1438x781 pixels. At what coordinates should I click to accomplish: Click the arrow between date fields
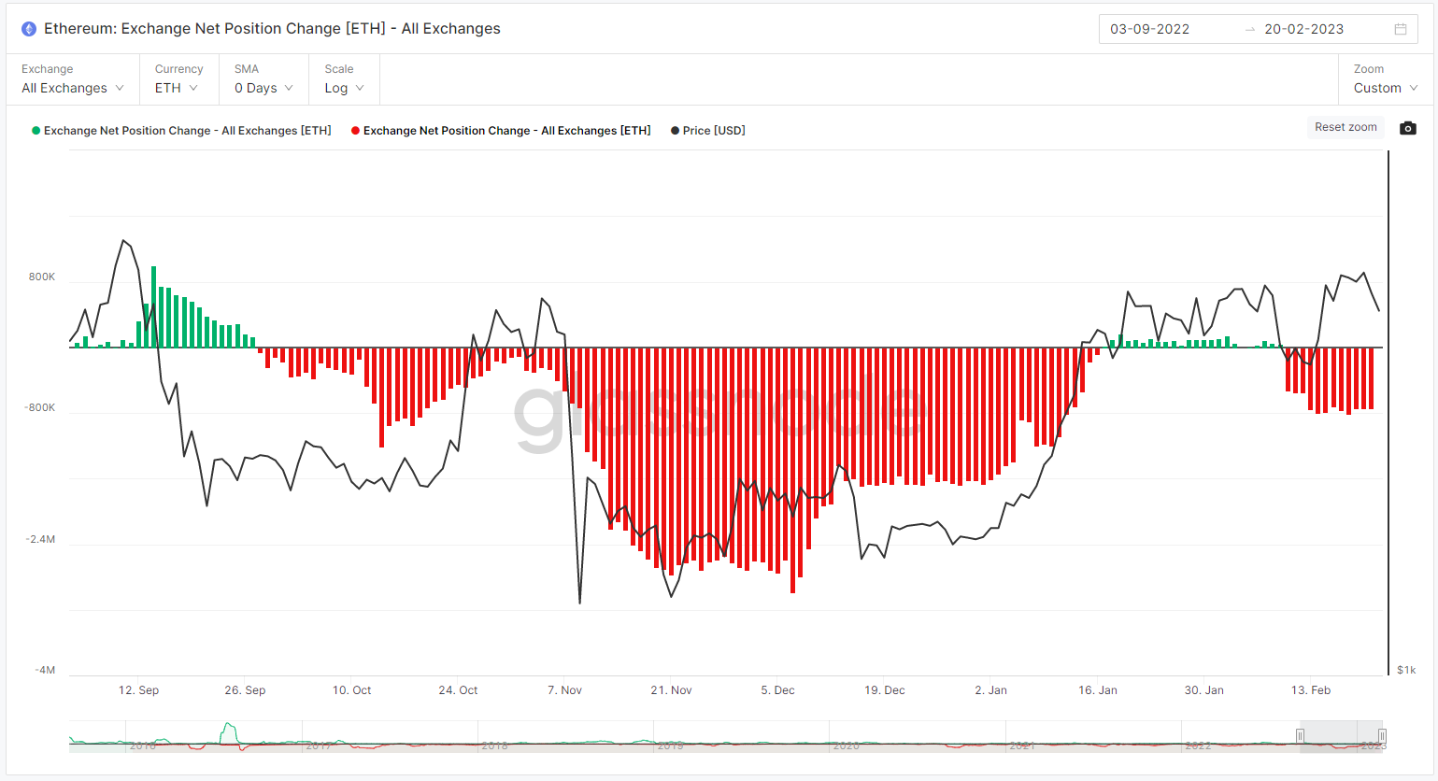click(x=1250, y=30)
